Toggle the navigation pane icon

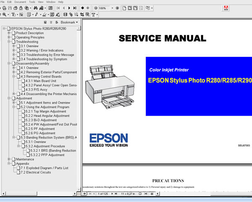tap(50, 8)
